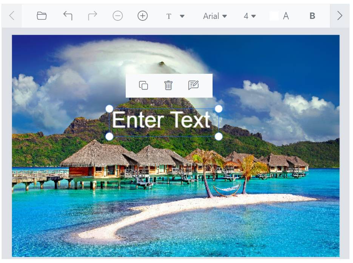Duplicate the selected text annotation
353x263 pixels.
(143, 86)
